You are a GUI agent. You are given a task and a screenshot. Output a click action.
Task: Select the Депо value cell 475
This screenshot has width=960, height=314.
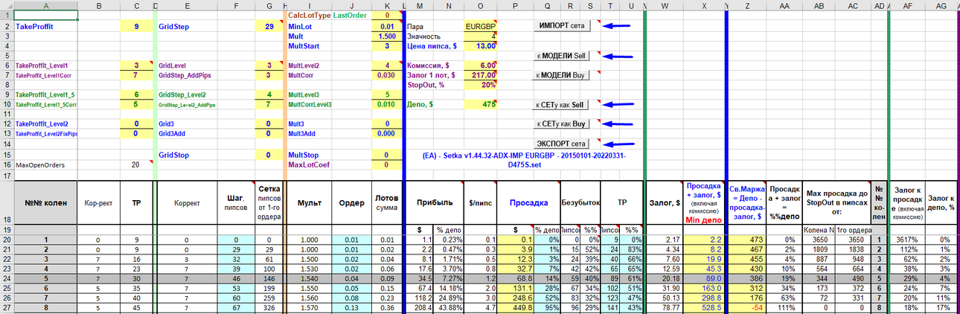click(x=480, y=105)
